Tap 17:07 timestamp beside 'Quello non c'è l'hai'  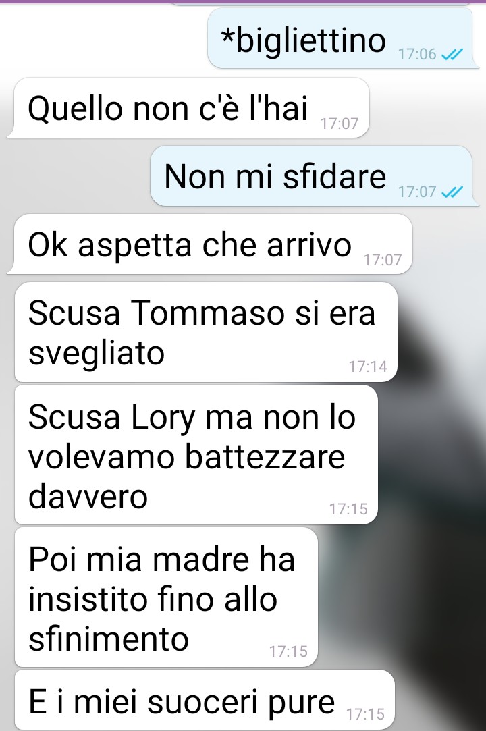click(340, 124)
